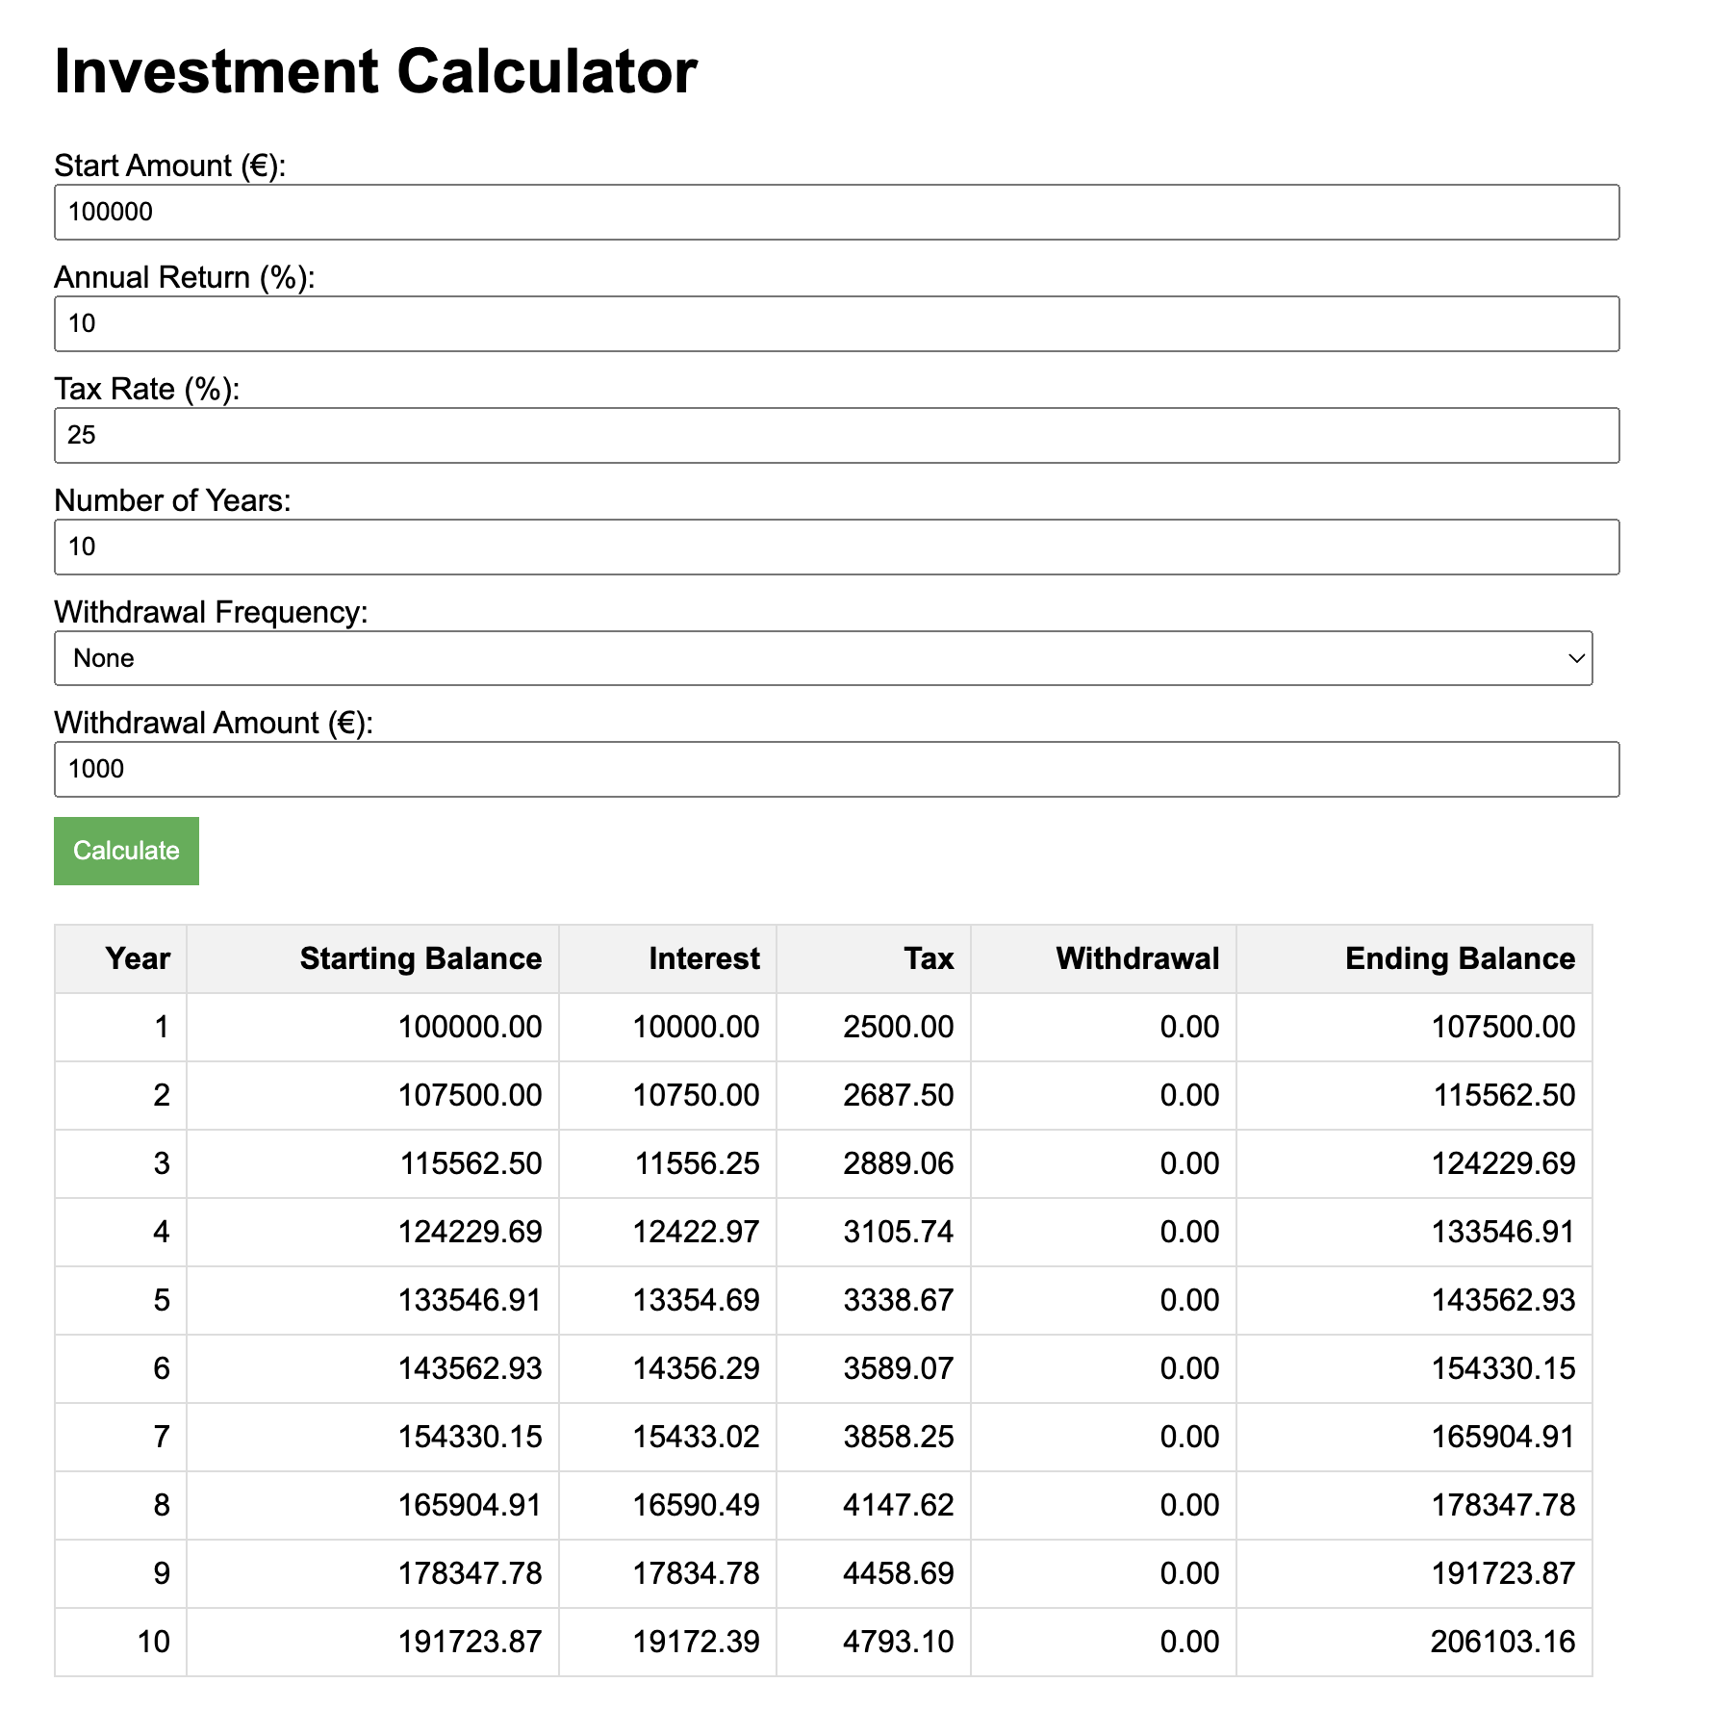This screenshot has height=1734, width=1732.
Task: Click Calculate to recompute the table
Action: pyautogui.click(x=126, y=851)
